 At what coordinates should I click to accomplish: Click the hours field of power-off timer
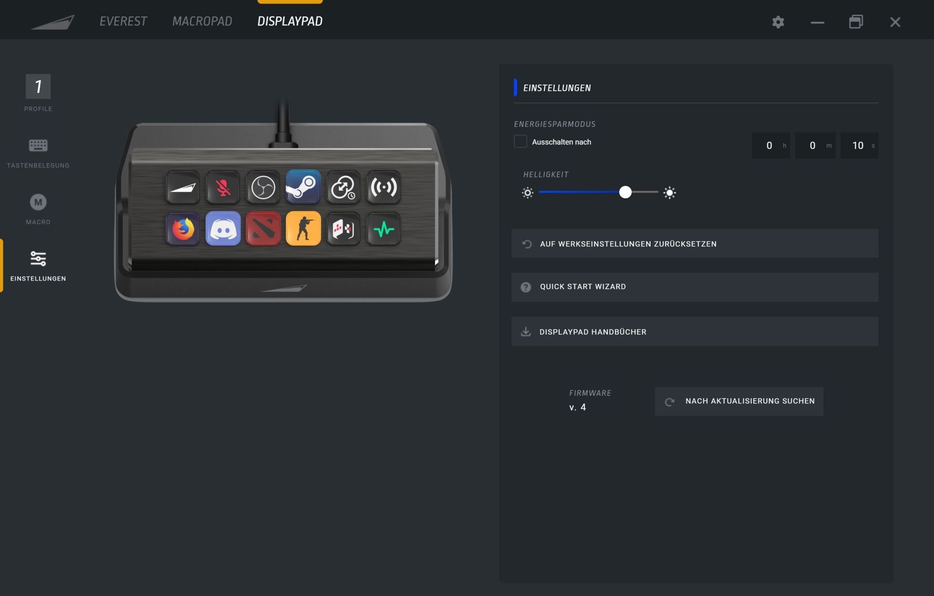tap(771, 145)
